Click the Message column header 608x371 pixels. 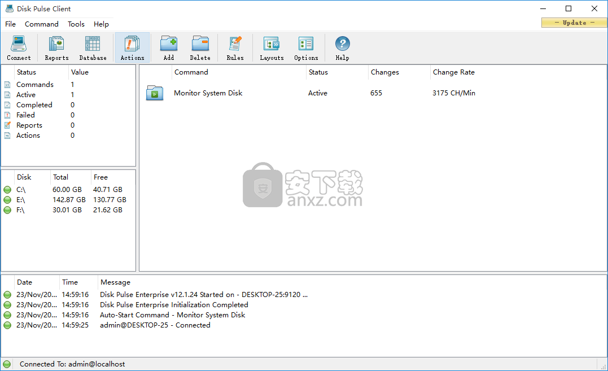[115, 282]
